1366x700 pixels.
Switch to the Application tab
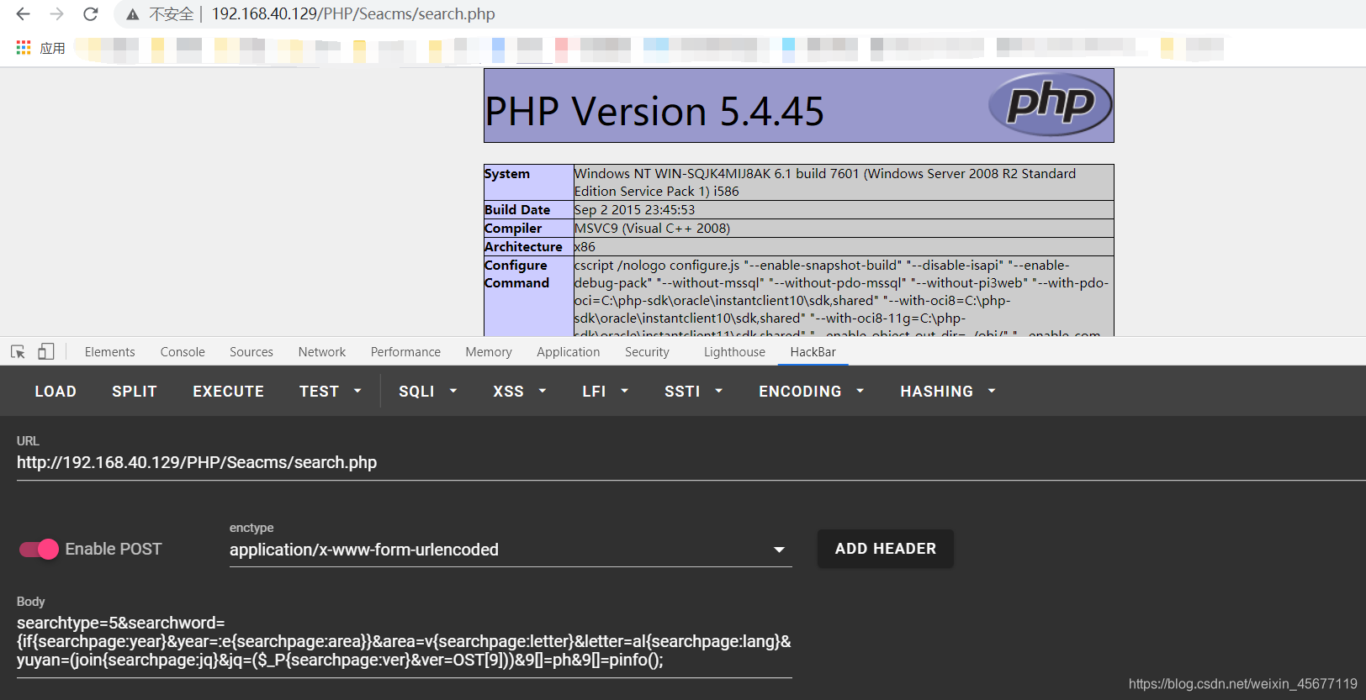[x=569, y=352]
